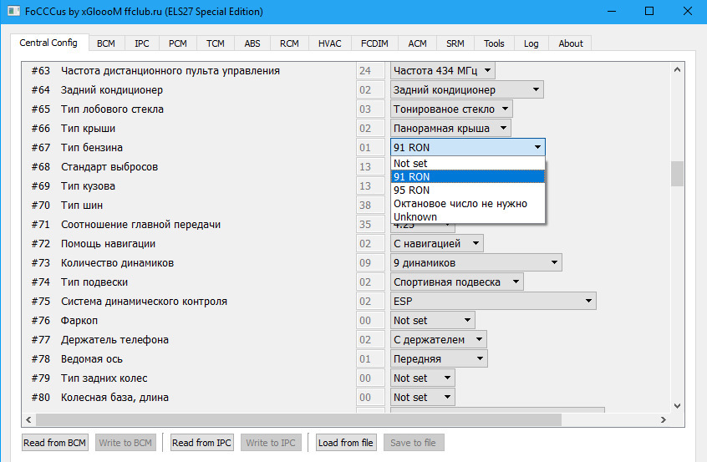
Task: Open the IPC tab
Action: (x=141, y=43)
